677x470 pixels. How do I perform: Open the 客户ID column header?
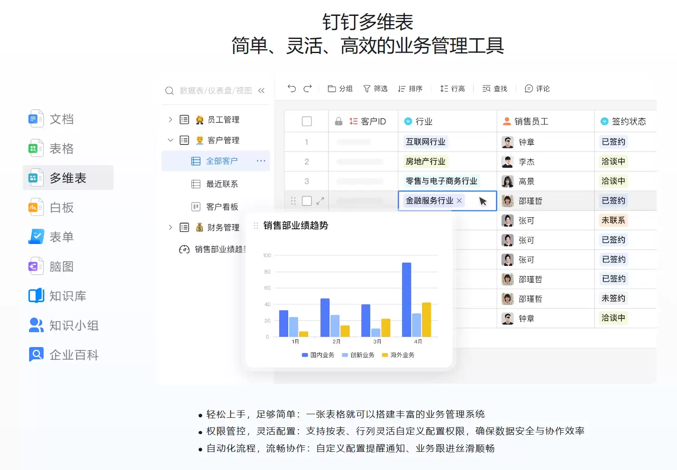363,121
